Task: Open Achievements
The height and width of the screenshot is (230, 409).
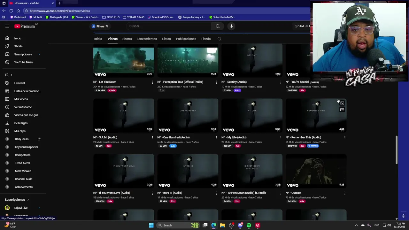Action: [x=24, y=187]
